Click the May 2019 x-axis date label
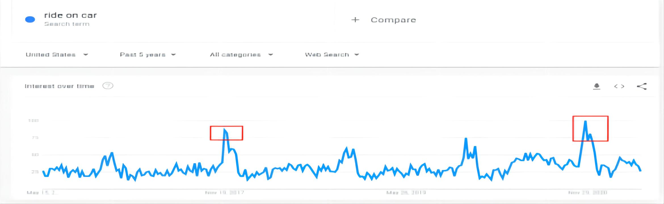The height and width of the screenshot is (204, 664). coord(406,192)
